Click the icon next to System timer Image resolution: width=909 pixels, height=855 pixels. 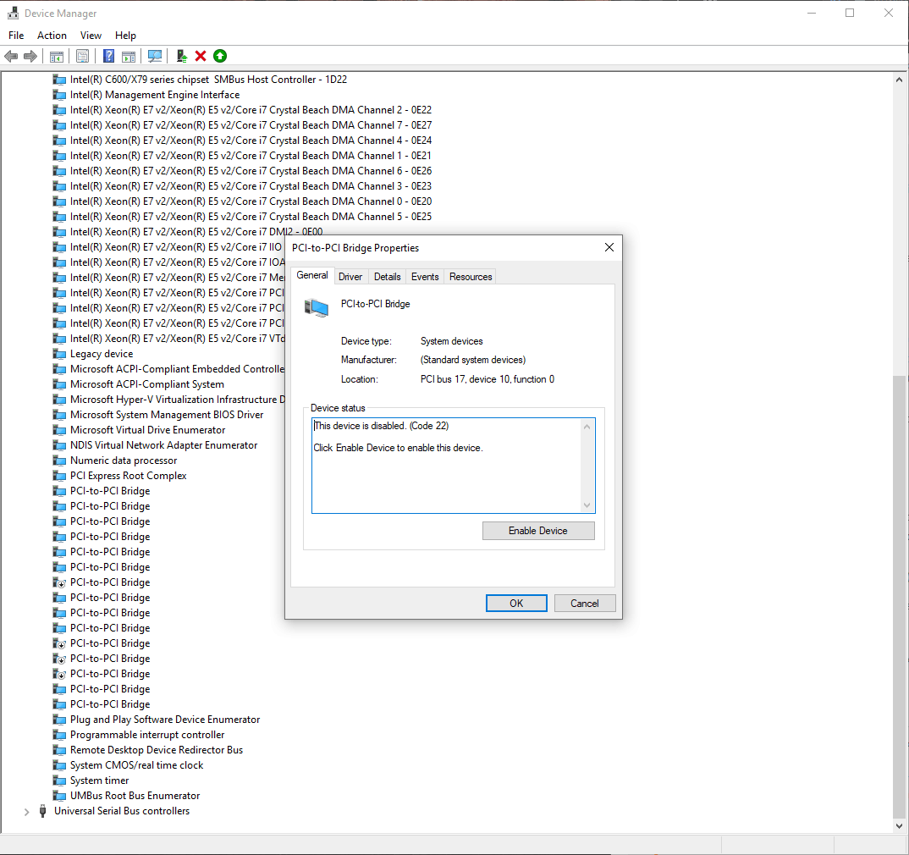[x=59, y=781]
